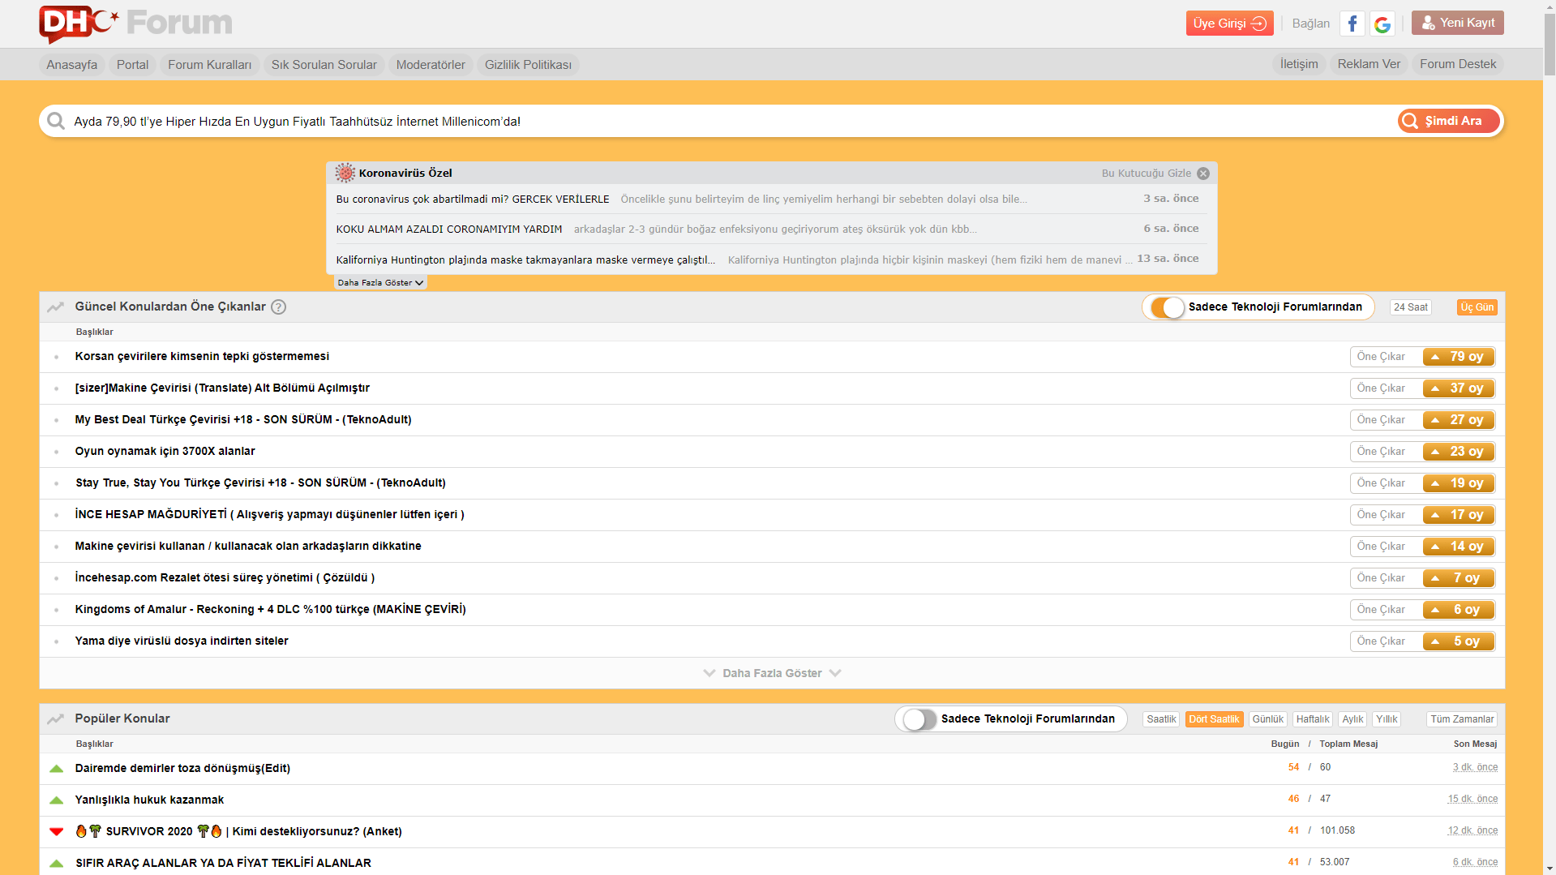Click the Şimdi Ara search button
Viewport: 1556px width, 875px height.
(x=1449, y=121)
